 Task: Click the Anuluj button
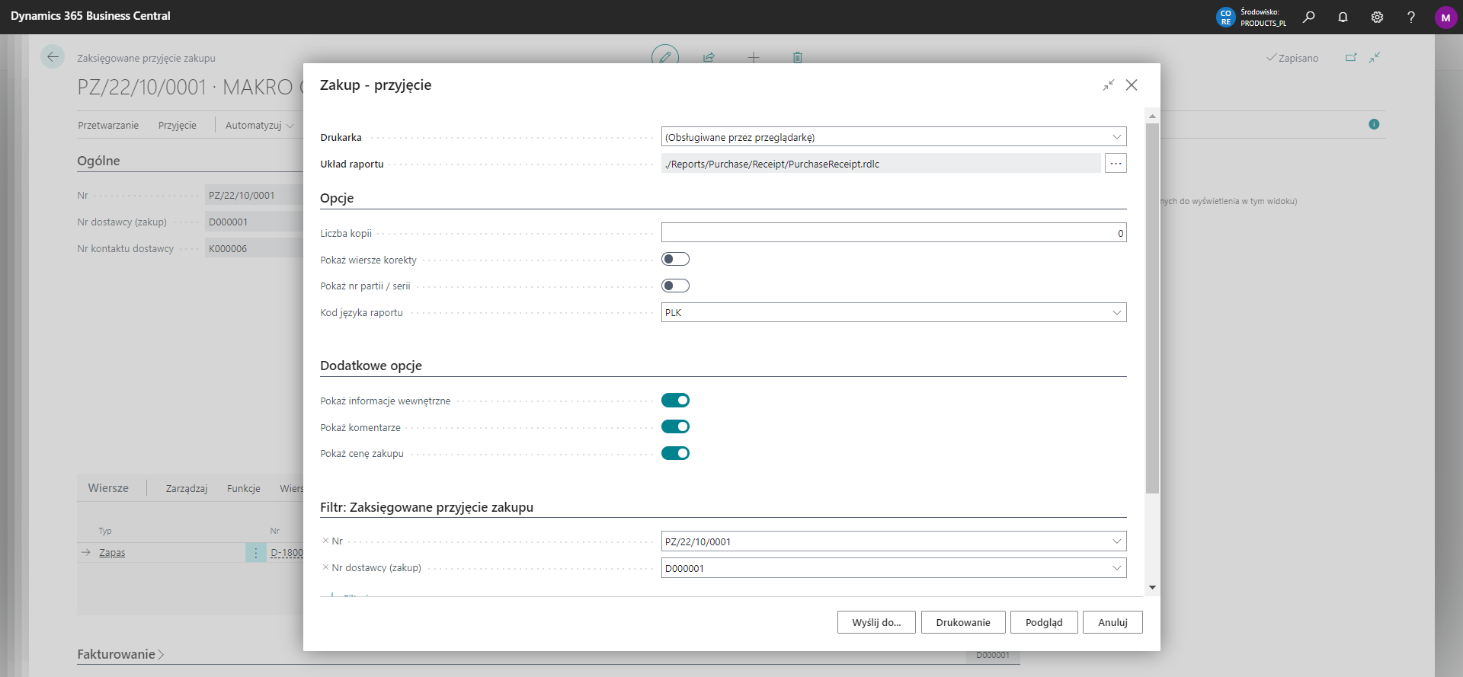[1112, 622]
